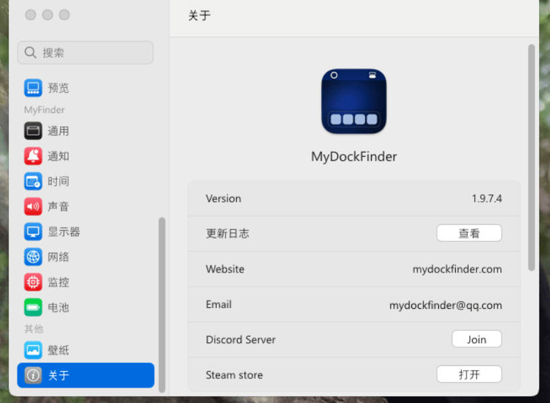Screen dimensions: 550x403
Task: Open the 电池 battery icon
Action: tap(33, 307)
